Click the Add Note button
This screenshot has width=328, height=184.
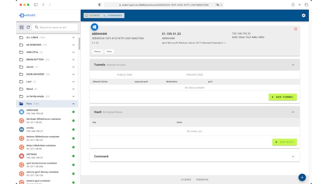(x=285, y=142)
